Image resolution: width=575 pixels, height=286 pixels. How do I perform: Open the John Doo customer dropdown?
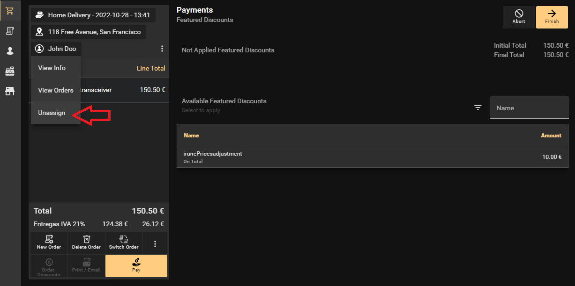pyautogui.click(x=56, y=49)
